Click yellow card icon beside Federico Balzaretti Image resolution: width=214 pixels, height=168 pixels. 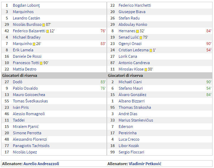point(47,31)
